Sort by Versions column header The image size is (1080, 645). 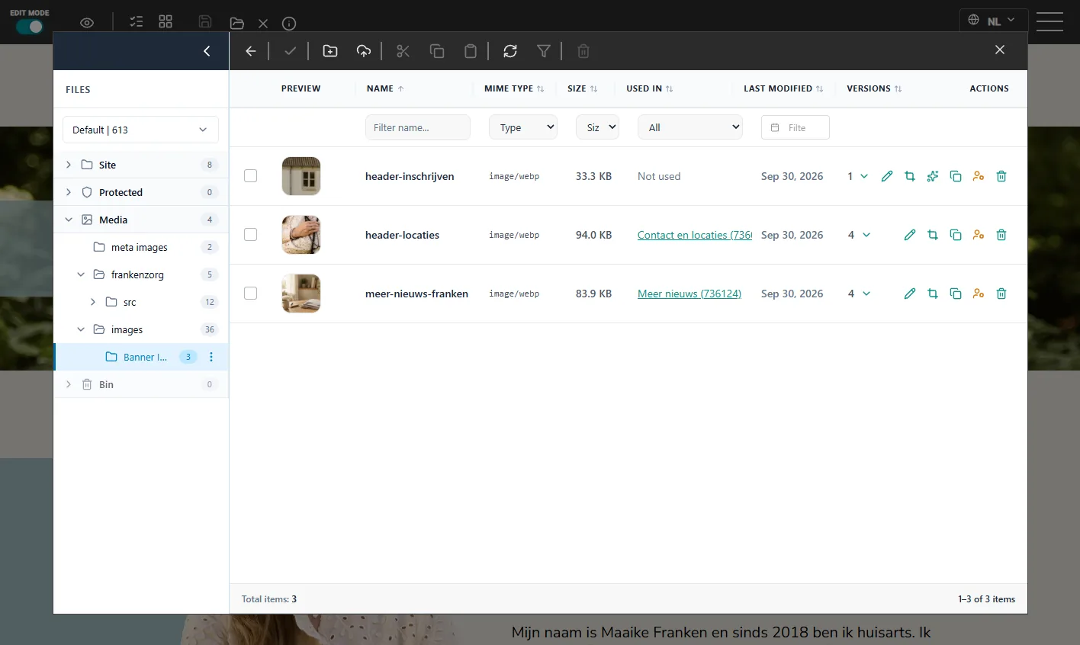(874, 88)
